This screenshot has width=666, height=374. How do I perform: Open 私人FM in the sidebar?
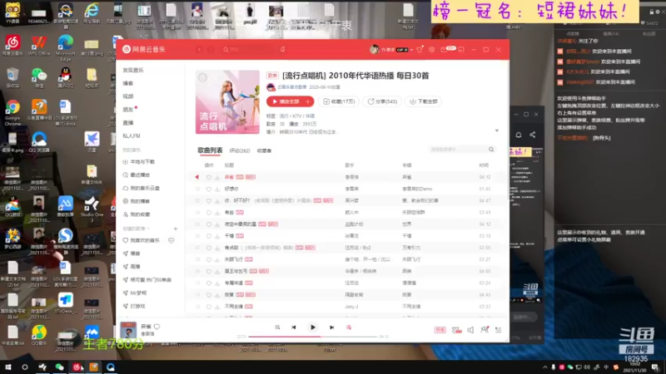click(x=132, y=135)
